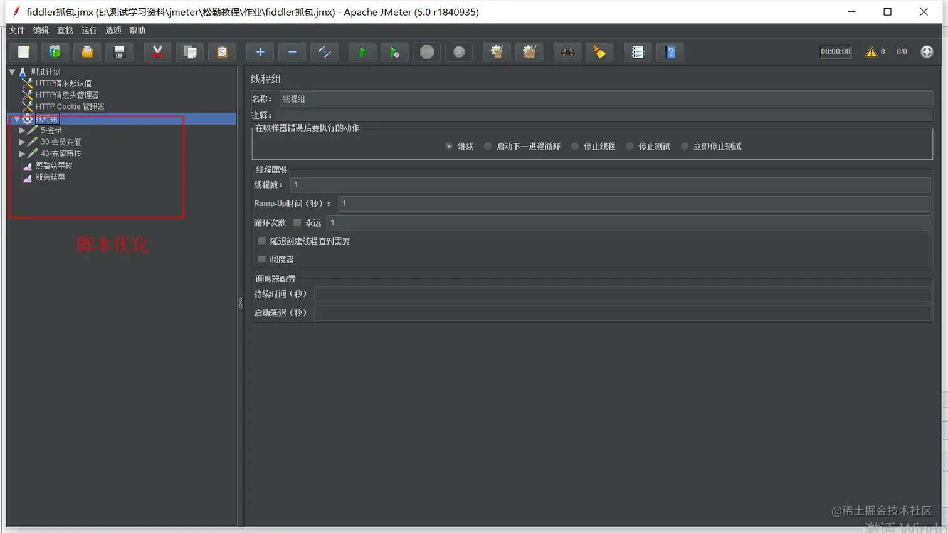
Task: Click the 00:00:00 elapsed time display
Action: (836, 52)
